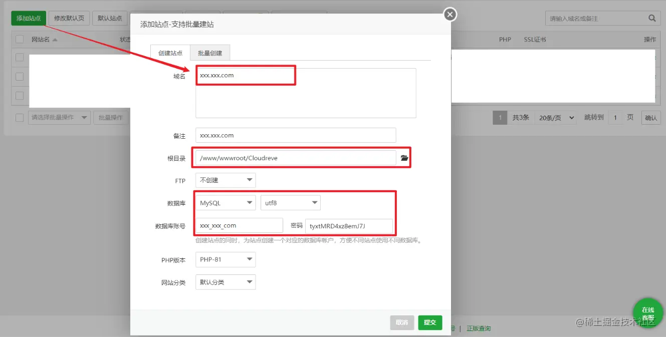Open the FTP 不创建 dropdown
This screenshot has width=666, height=337.
[225, 180]
